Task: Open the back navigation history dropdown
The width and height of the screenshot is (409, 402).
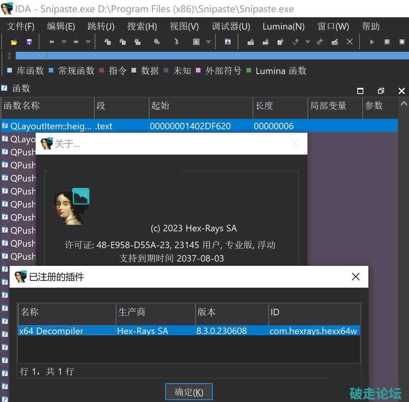Action: point(64,42)
